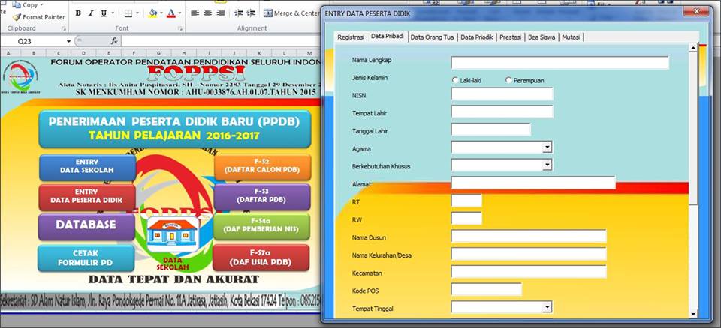Open the Font Color dropdown arrow
Image resolution: width=721 pixels, height=328 pixels.
179,13
